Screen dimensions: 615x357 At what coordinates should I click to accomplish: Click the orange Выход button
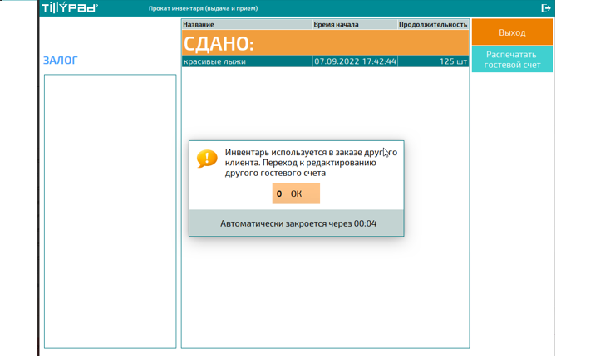click(x=512, y=32)
